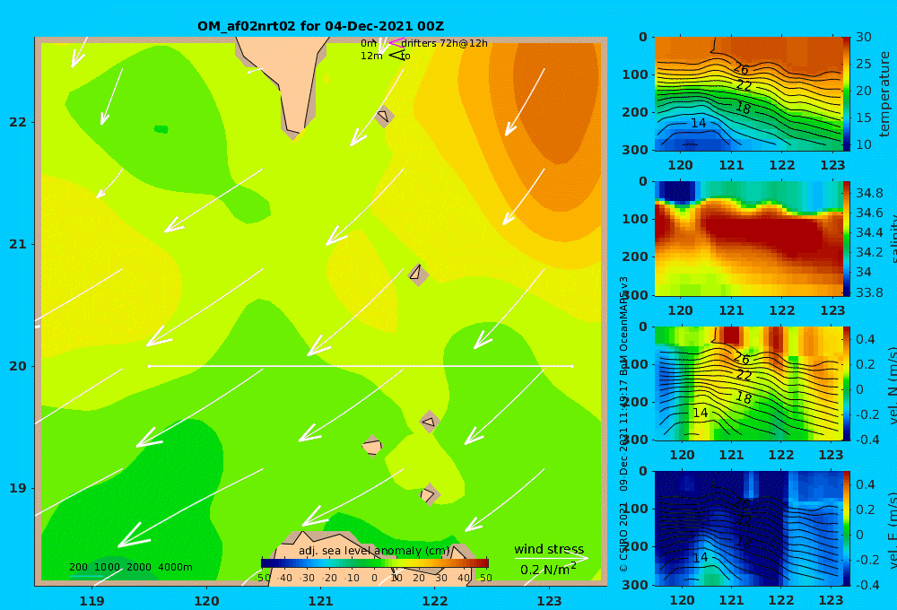Click the vel. E colorbar
This screenshot has width=897, height=610.
coord(847,528)
